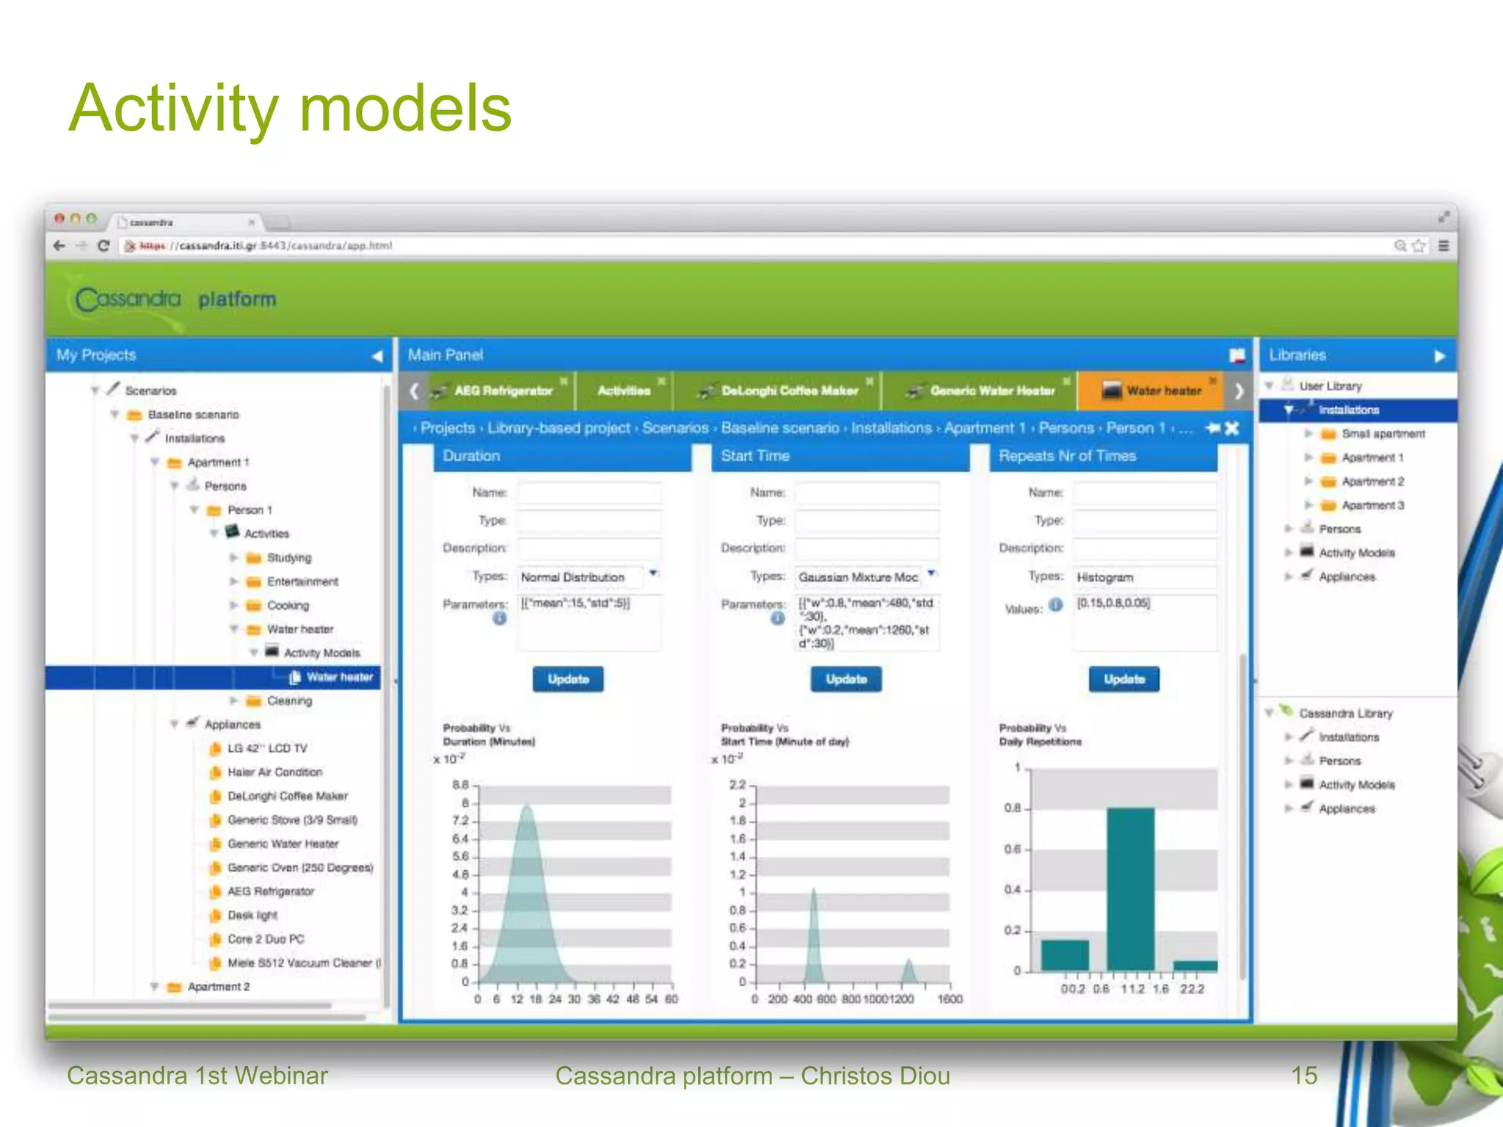Switch to the Activities tab
Viewport: 1503px width, 1127px height.
(624, 391)
